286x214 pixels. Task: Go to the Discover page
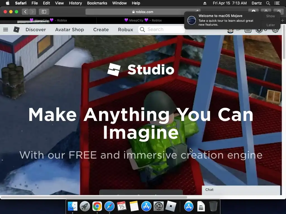click(x=36, y=30)
